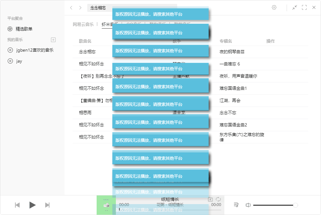Click album 一曲难忘 6

(x=230, y=64)
